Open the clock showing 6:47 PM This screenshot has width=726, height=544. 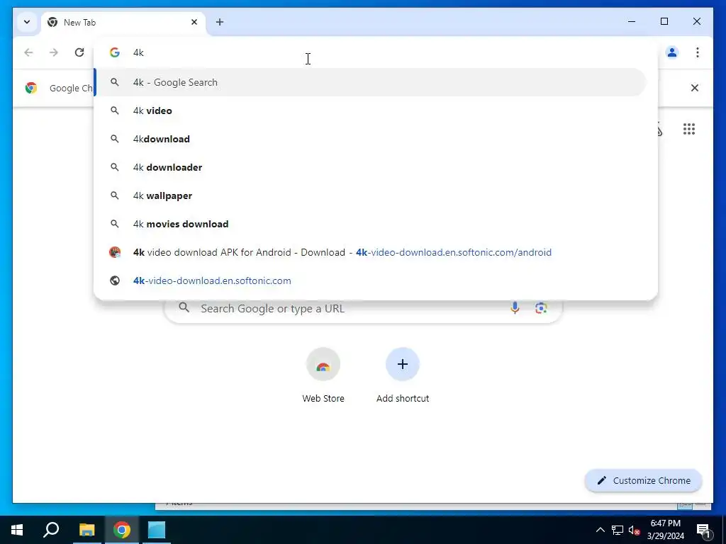[x=665, y=530]
